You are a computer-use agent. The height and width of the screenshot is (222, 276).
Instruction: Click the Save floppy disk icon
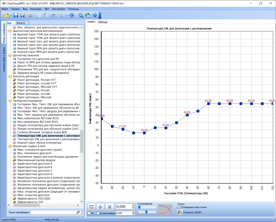pyautogui.click(x=16, y=15)
